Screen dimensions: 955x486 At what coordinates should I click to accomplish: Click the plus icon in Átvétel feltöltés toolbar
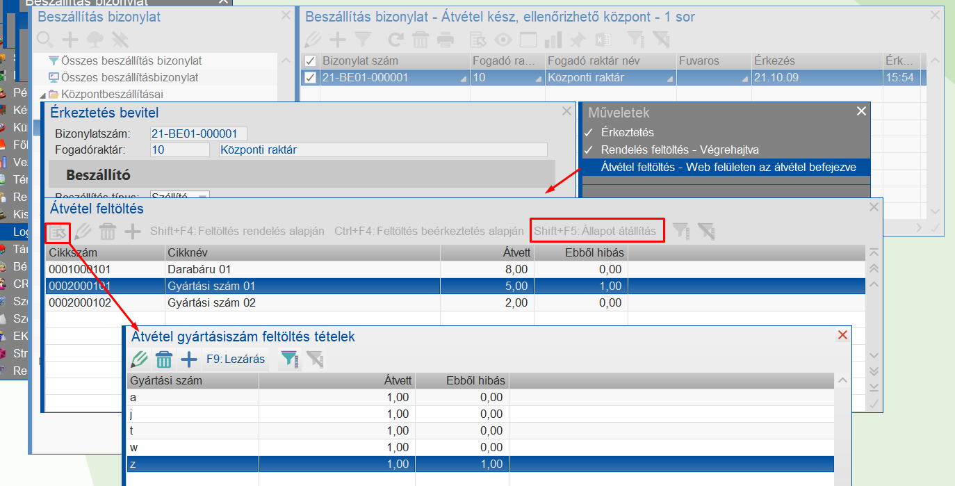pos(132,231)
